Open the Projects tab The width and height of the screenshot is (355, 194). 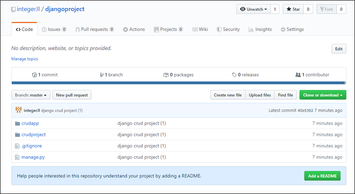(168, 29)
